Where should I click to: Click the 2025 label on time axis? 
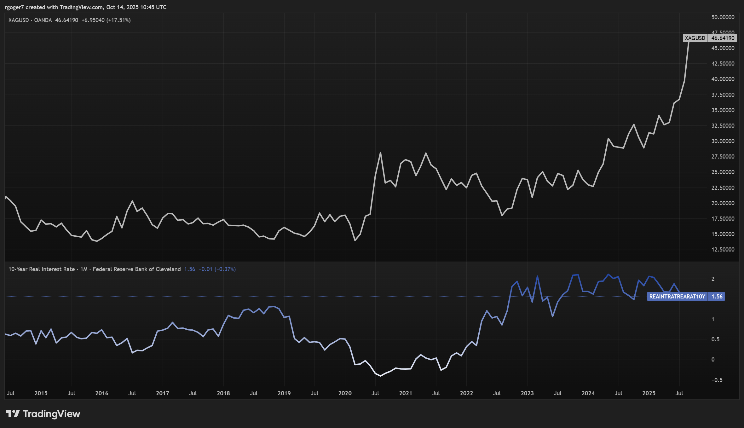coord(649,393)
